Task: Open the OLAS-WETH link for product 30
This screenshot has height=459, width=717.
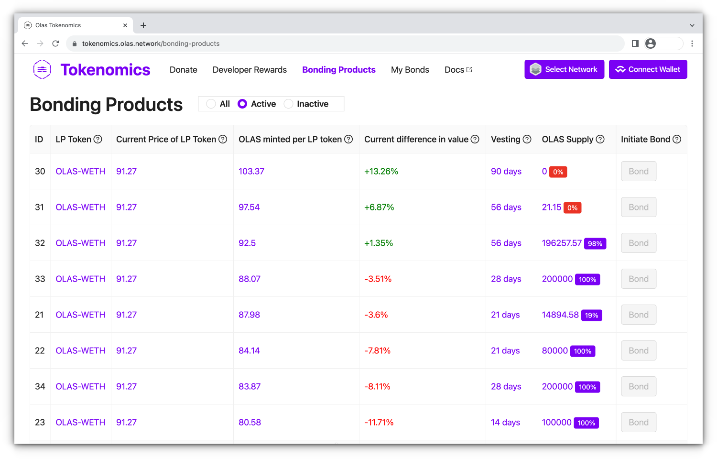Action: [x=80, y=171]
